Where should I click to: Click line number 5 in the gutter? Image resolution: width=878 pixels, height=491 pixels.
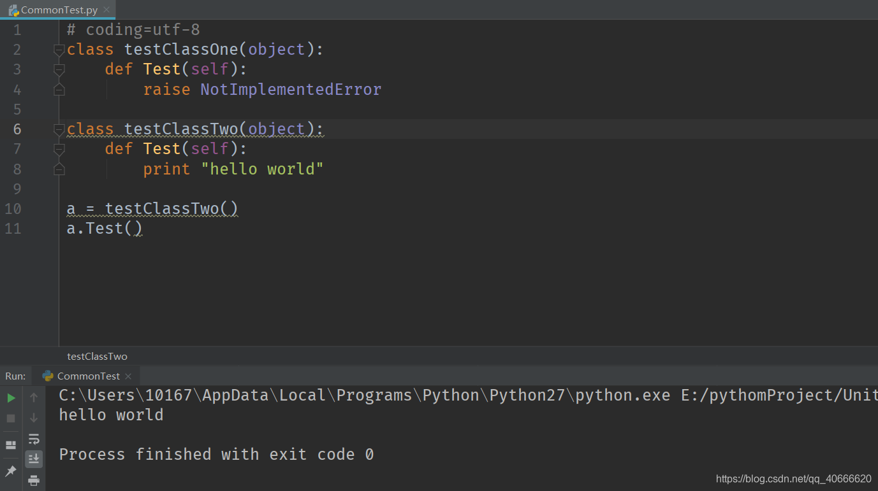[17, 109]
